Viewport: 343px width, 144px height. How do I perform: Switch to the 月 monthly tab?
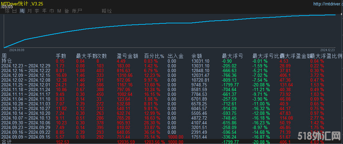click(x=30, y=11)
